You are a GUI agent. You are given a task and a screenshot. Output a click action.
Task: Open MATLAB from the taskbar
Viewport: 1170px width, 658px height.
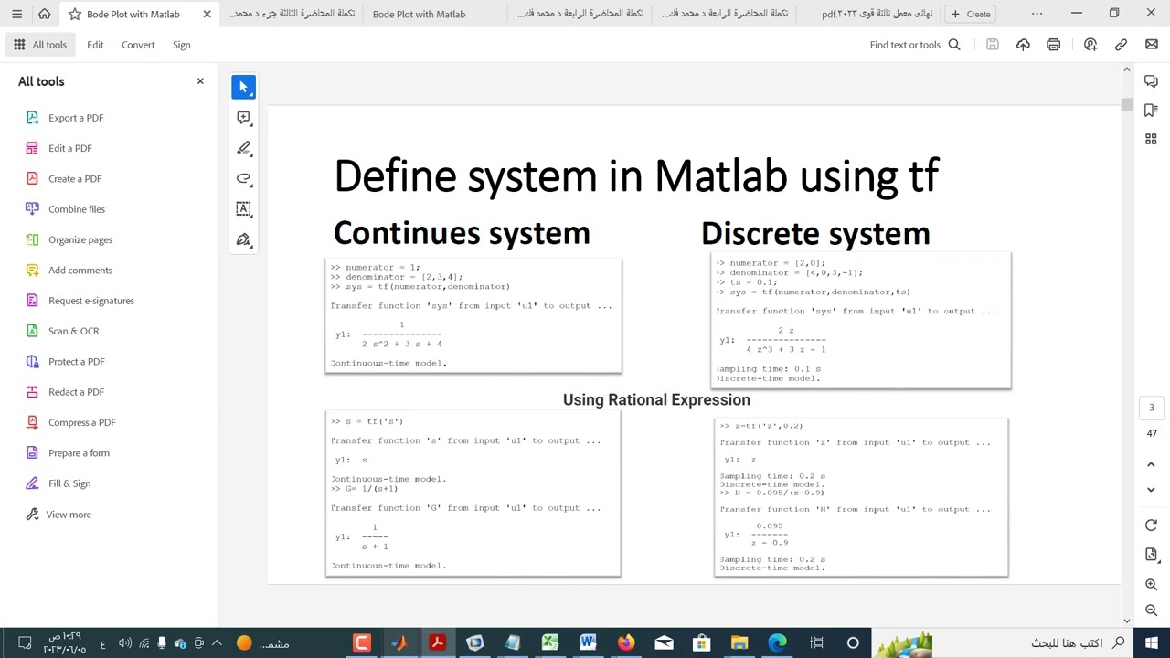[x=399, y=643]
